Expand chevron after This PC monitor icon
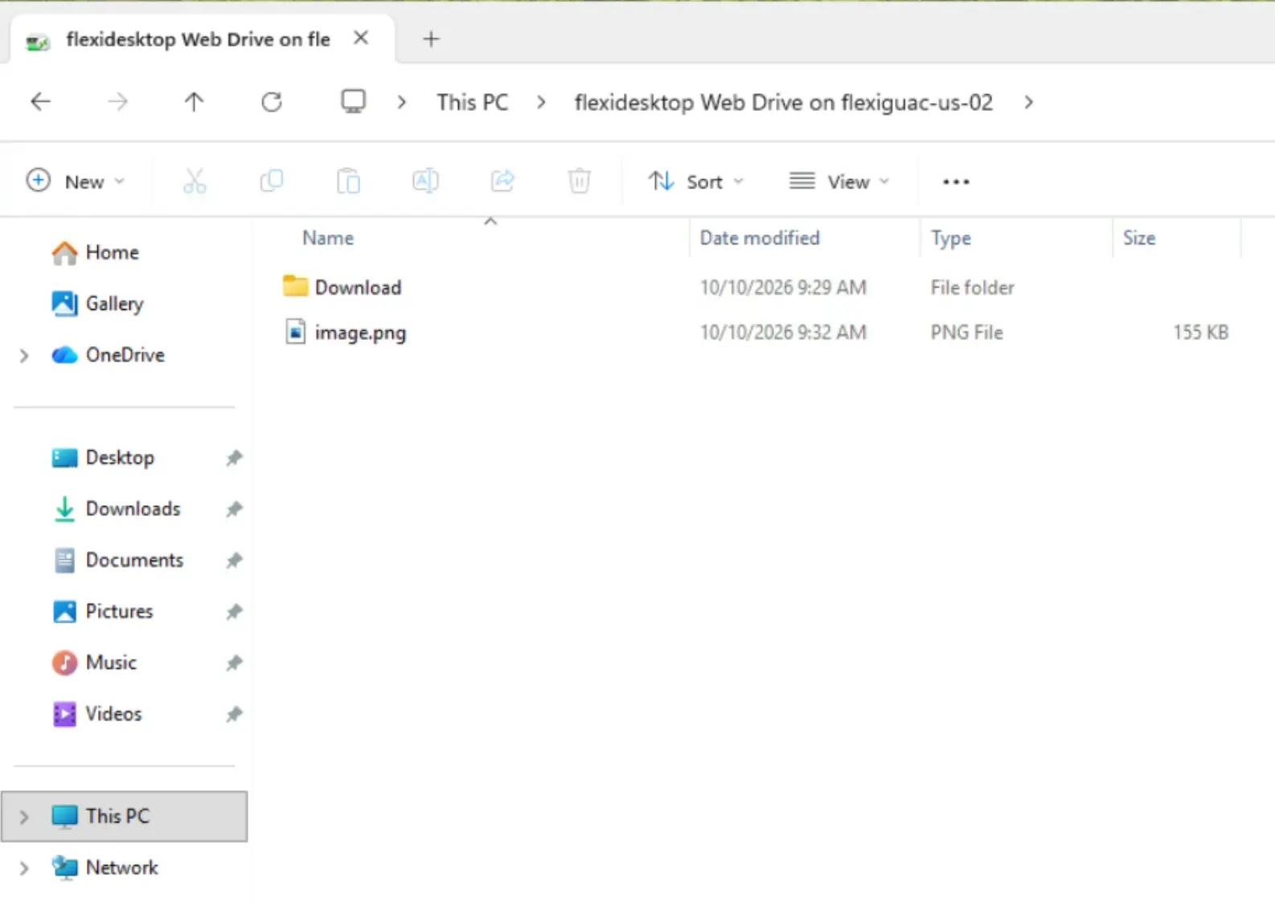 402,103
